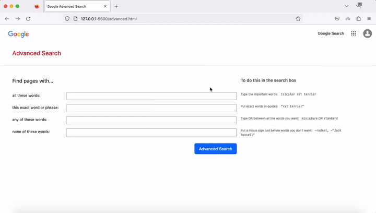Click the 'Put exact words in quotes' hint
This screenshot has width=376, height=213.
point(259,106)
